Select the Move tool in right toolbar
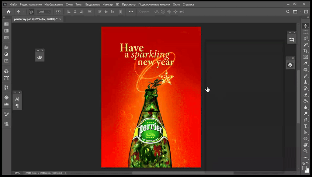Viewport: 312px width, 177px height. pyautogui.click(x=305, y=26)
